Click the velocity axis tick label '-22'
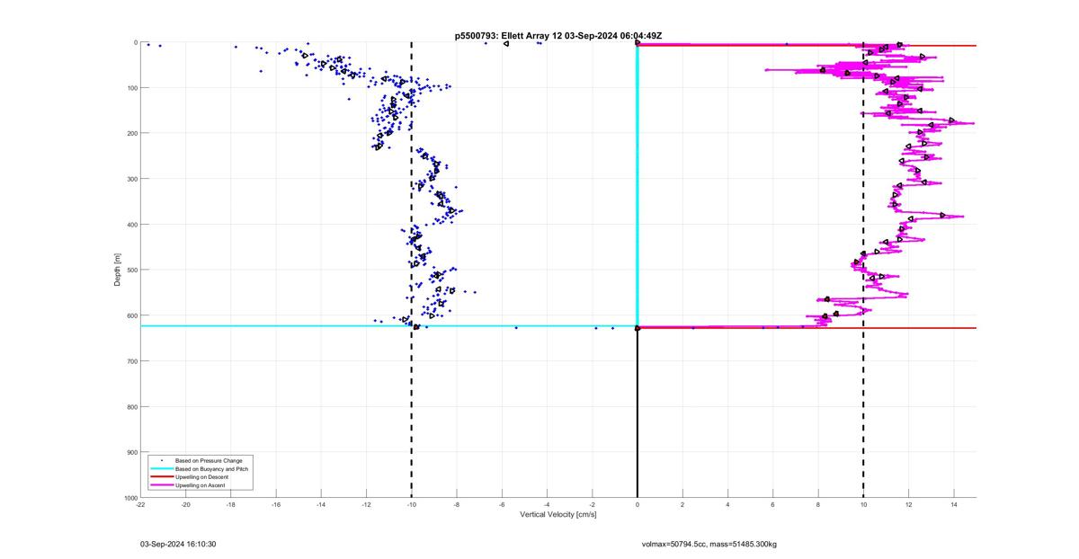This screenshot has width=1079, height=559. (140, 505)
